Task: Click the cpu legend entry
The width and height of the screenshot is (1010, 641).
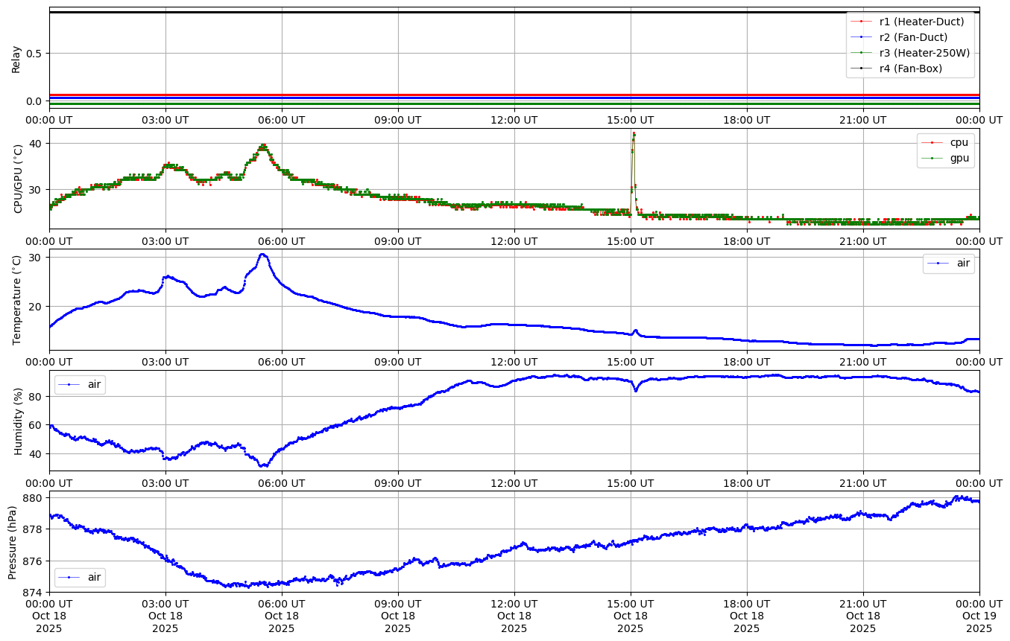Action: [x=959, y=142]
